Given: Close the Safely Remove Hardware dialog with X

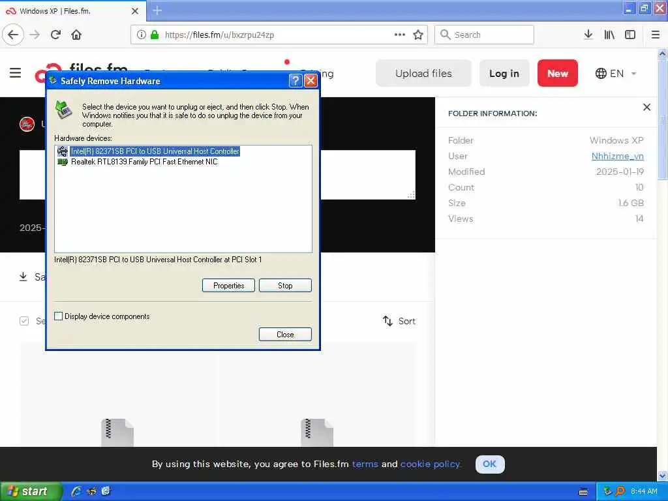Looking at the screenshot, I should [311, 80].
